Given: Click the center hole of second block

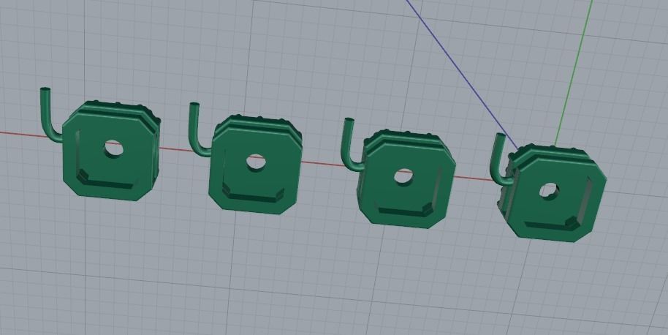Looking at the screenshot, I should point(256,162).
